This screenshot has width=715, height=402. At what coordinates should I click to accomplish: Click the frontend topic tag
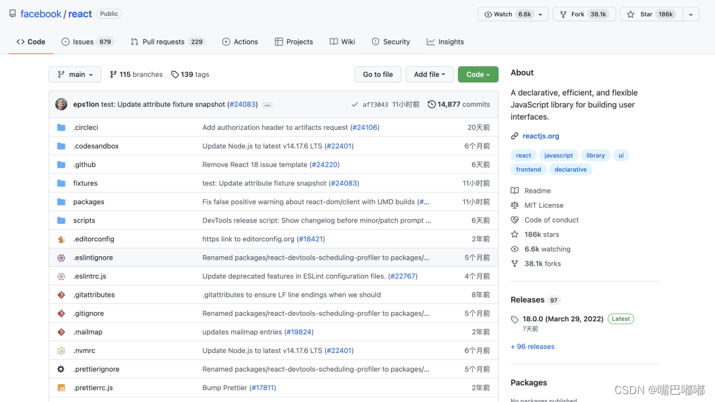pos(528,170)
